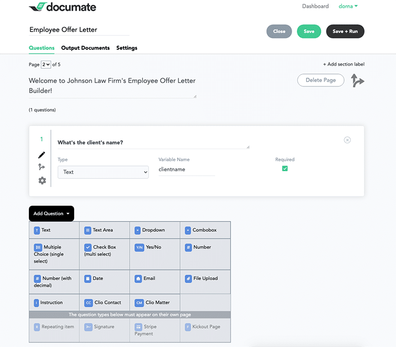
Task: Add a Kickout Page question type
Action: point(205,330)
